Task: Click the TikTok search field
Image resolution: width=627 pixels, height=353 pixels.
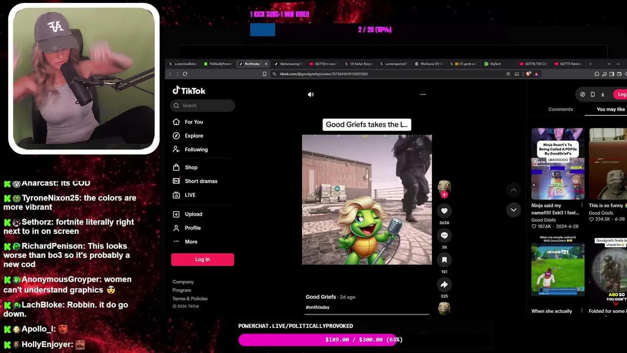Action: [x=203, y=105]
